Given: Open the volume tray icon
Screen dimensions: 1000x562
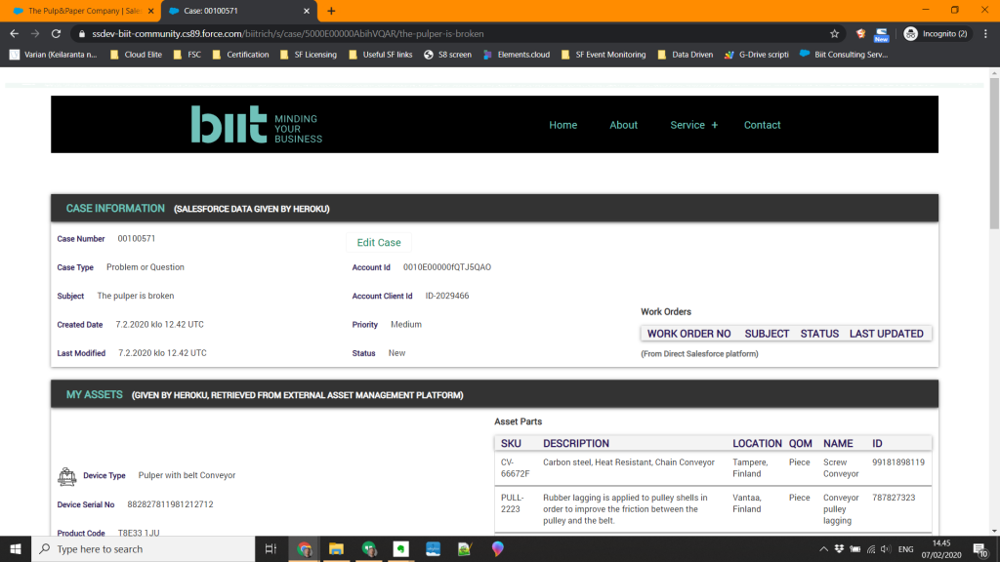Looking at the screenshot, I should (x=886, y=548).
